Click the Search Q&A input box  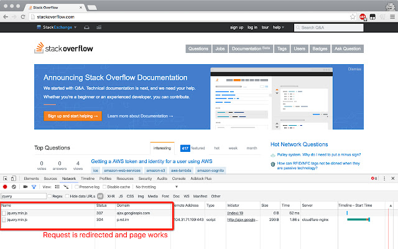pos(329,27)
